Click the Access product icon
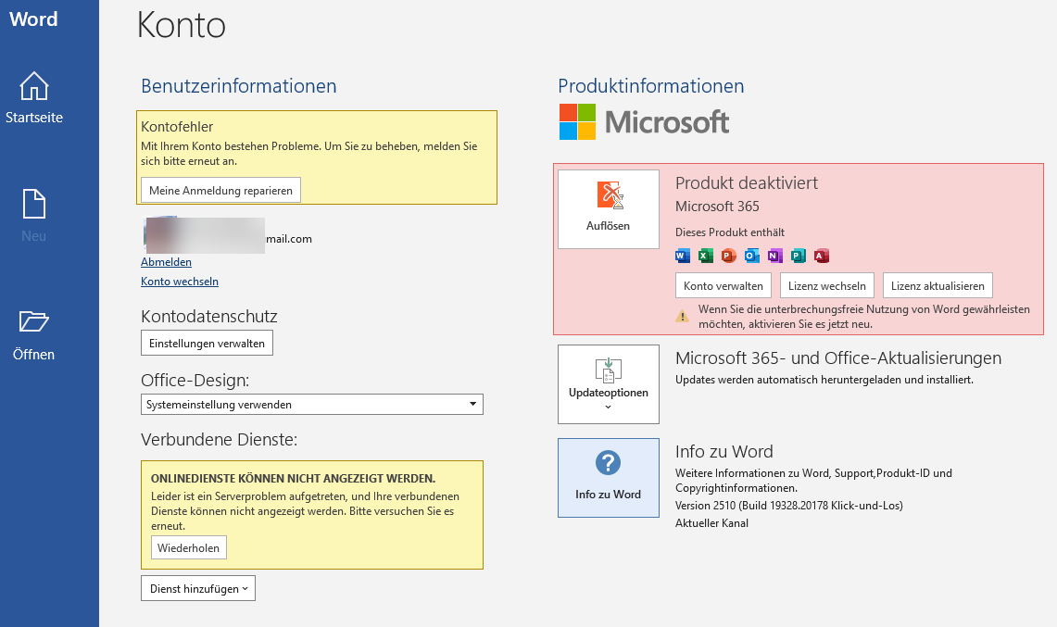 pos(821,256)
